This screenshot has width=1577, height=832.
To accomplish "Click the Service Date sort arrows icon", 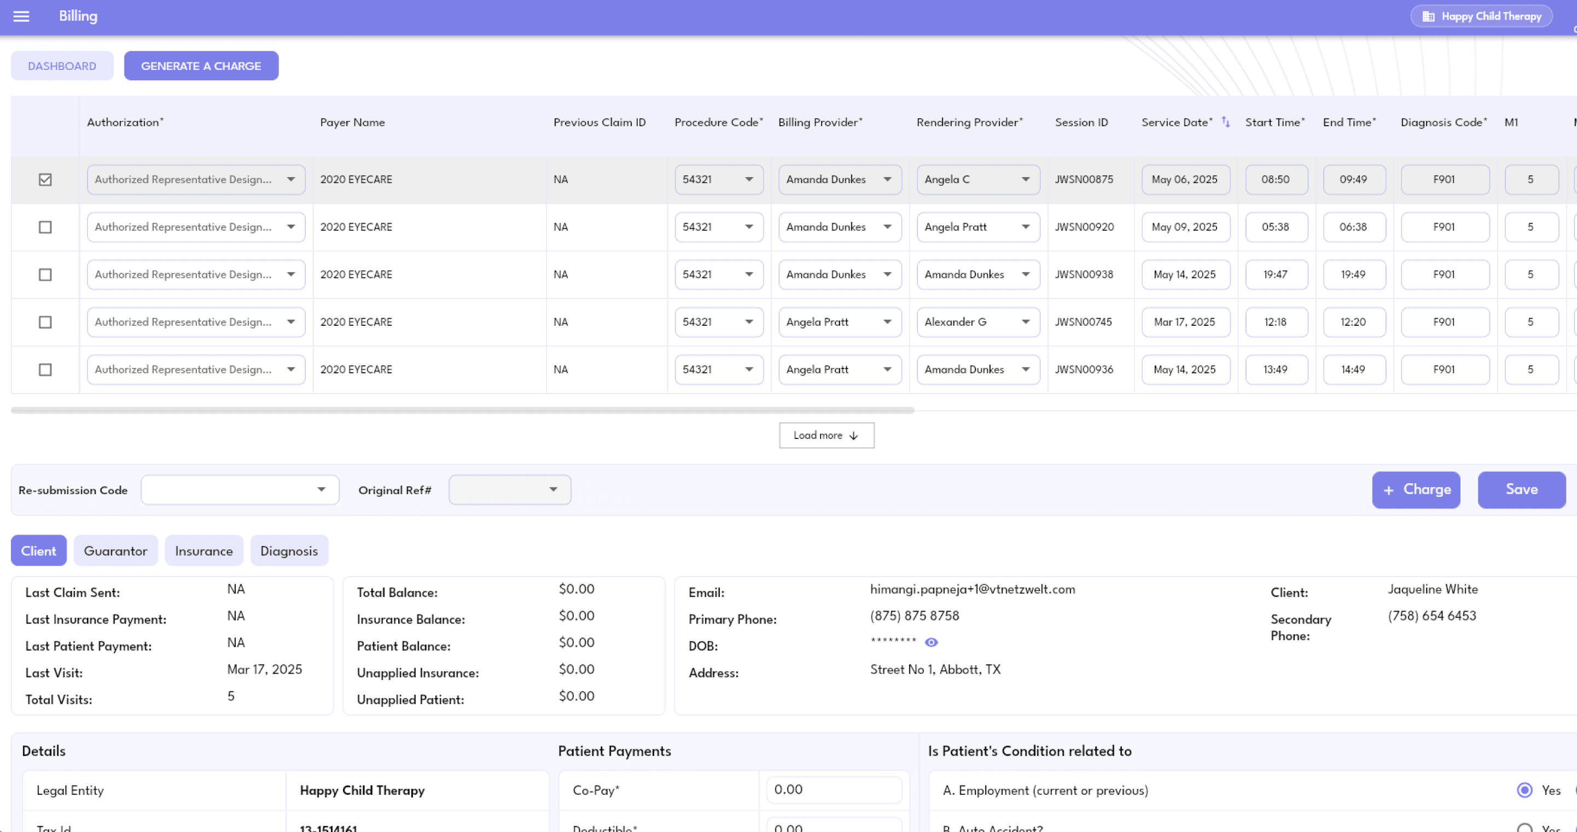I will click(x=1225, y=122).
